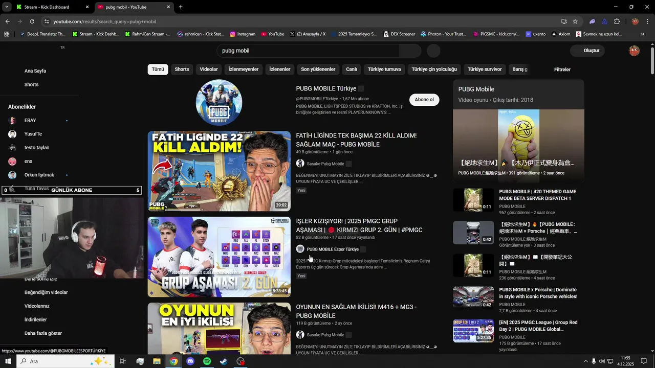Click the YouTube search box with pubg mobil
The image size is (655, 368).
[x=308, y=51]
